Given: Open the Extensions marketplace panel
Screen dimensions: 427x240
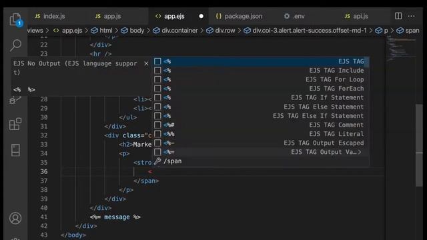Looking at the screenshot, I should [15, 124].
